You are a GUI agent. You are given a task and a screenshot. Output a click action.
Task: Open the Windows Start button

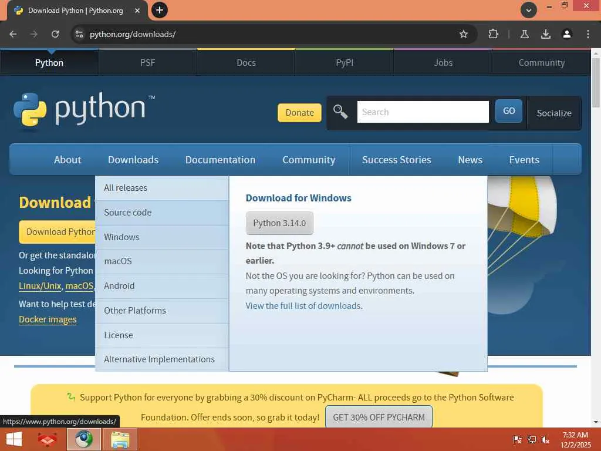click(x=14, y=439)
